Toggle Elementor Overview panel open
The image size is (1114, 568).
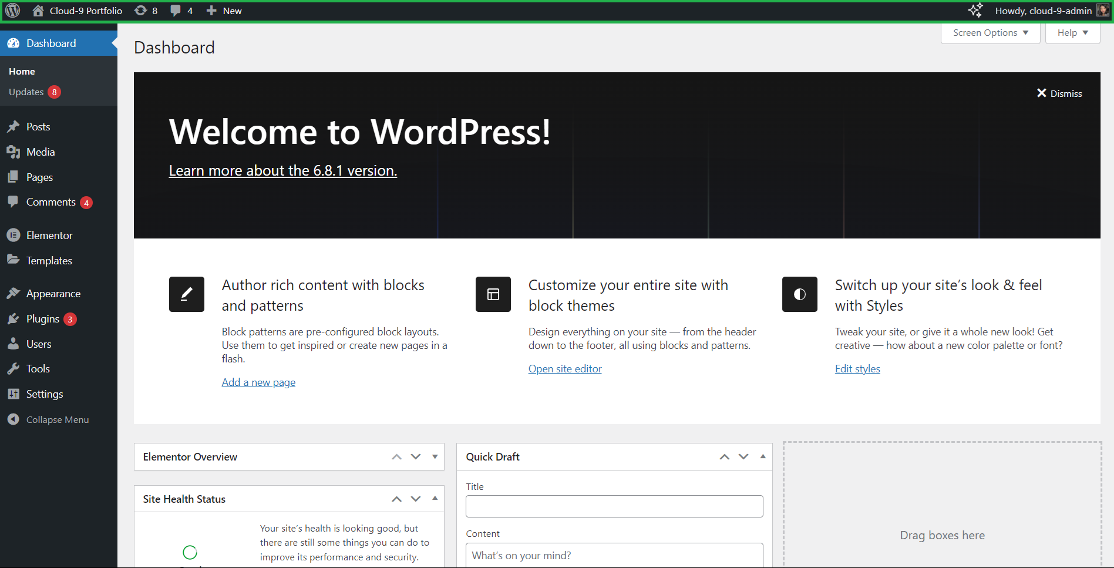coord(435,456)
